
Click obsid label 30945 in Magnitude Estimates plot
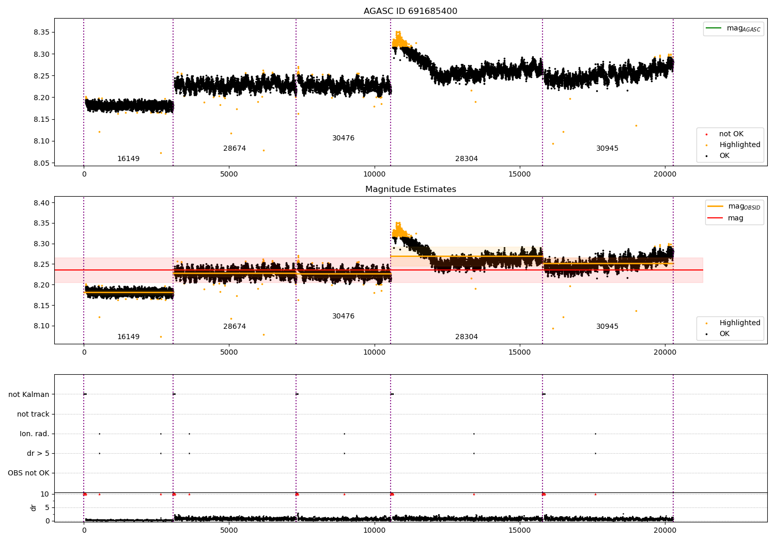pyautogui.click(x=607, y=327)
